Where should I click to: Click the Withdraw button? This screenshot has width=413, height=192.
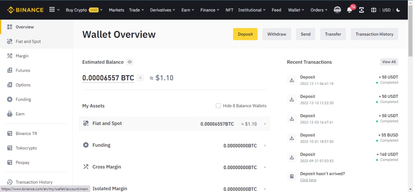click(277, 34)
